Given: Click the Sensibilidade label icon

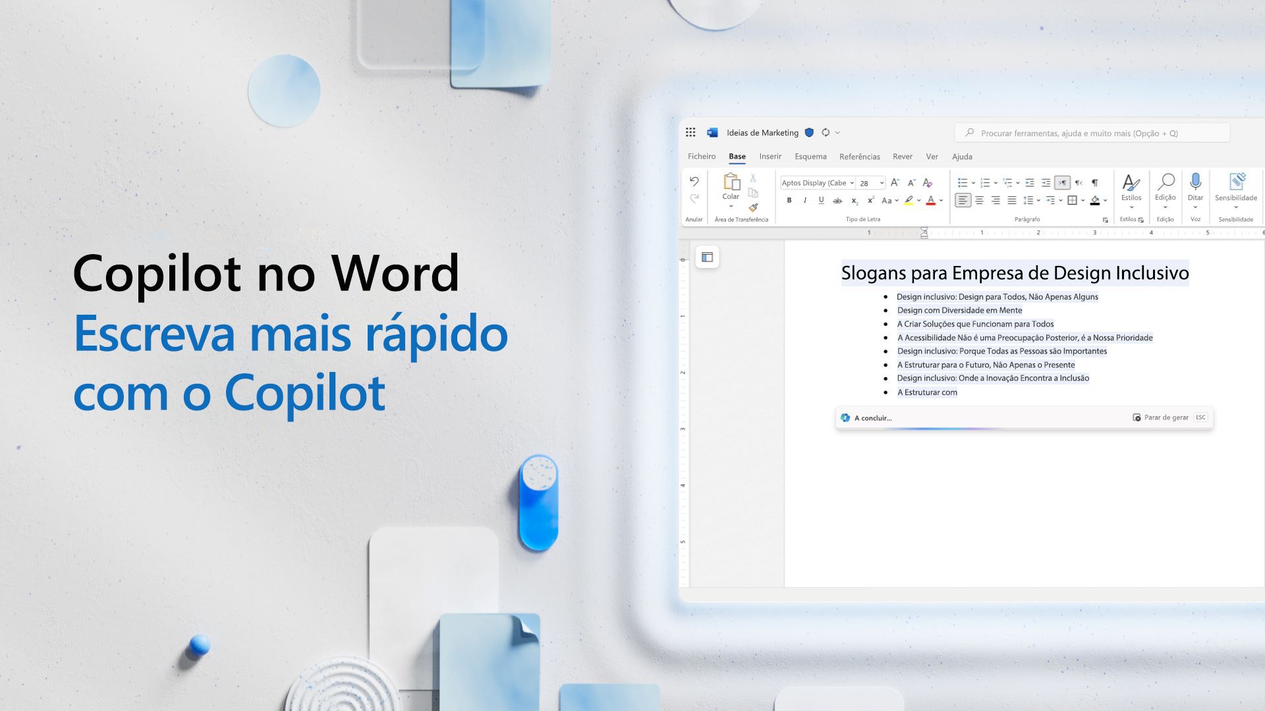Looking at the screenshot, I should [x=1237, y=182].
